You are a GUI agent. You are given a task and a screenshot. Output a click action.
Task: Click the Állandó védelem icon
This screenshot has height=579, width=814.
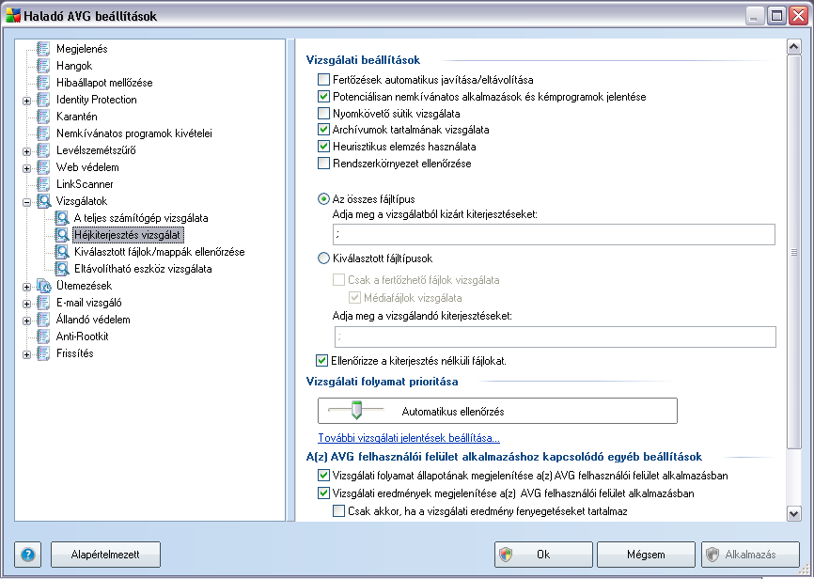tap(43, 320)
